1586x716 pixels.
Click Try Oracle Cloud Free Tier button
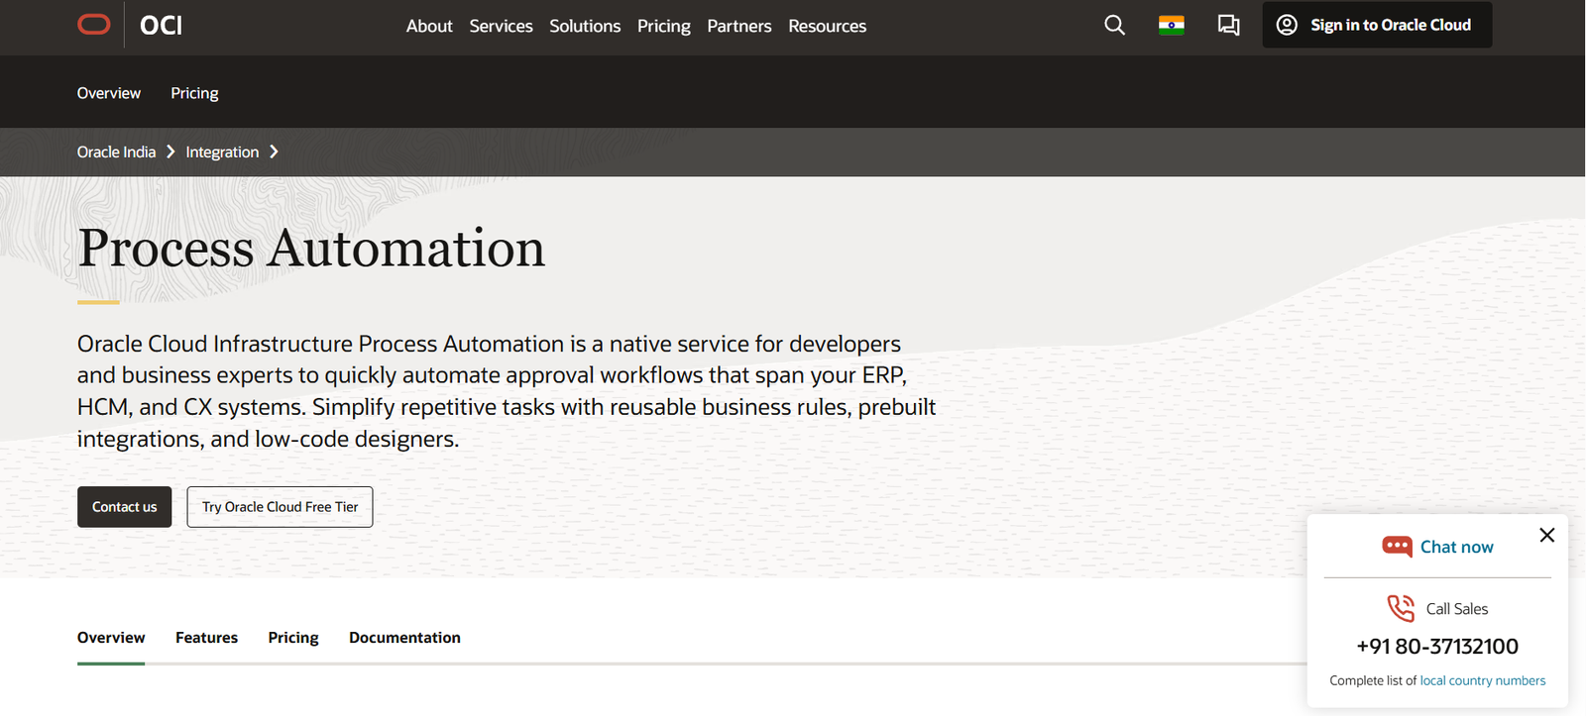[x=280, y=507]
